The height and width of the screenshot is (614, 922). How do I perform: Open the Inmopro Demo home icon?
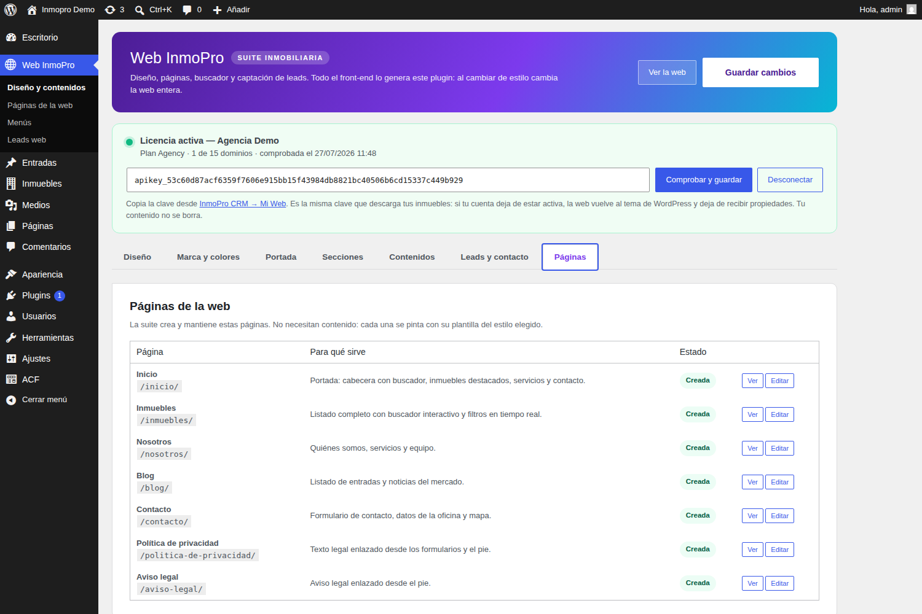[32, 10]
